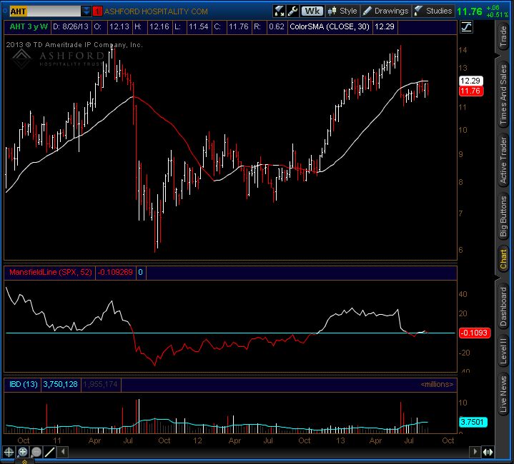This screenshot has width=514, height=464.
Task: Open the Big Buttons sidebar tab
Action: [503, 216]
